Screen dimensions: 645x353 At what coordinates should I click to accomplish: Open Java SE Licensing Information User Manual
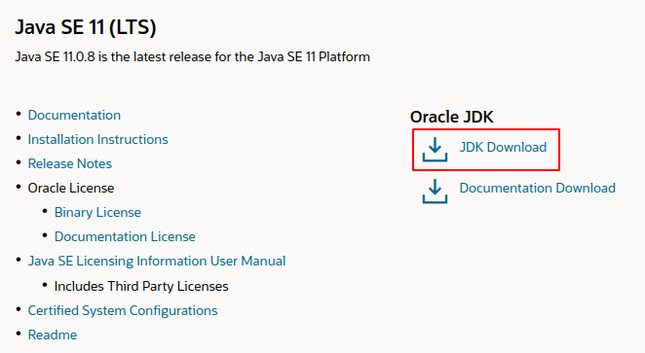tap(157, 261)
